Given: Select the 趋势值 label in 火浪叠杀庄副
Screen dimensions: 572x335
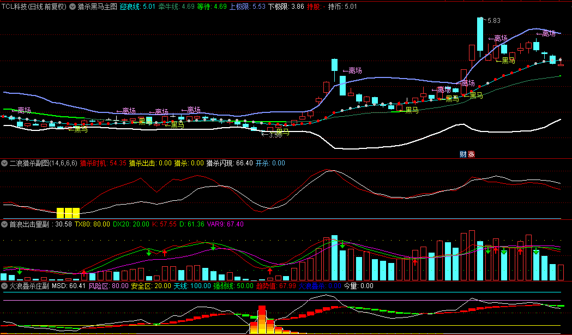Looking at the screenshot, I should pyautogui.click(x=275, y=285).
